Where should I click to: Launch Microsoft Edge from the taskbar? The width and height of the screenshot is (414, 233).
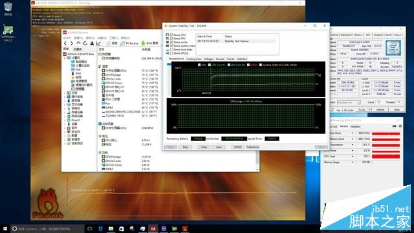tap(100, 228)
